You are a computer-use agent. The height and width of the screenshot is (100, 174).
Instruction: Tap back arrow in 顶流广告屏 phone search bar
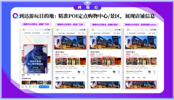57,33
